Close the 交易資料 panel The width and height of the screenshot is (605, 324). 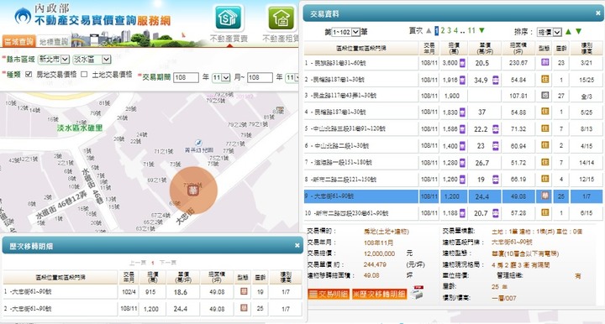[x=598, y=13]
